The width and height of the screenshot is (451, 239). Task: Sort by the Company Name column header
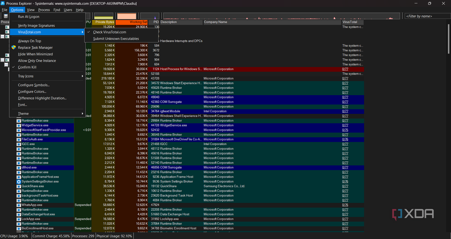pyautogui.click(x=215, y=22)
